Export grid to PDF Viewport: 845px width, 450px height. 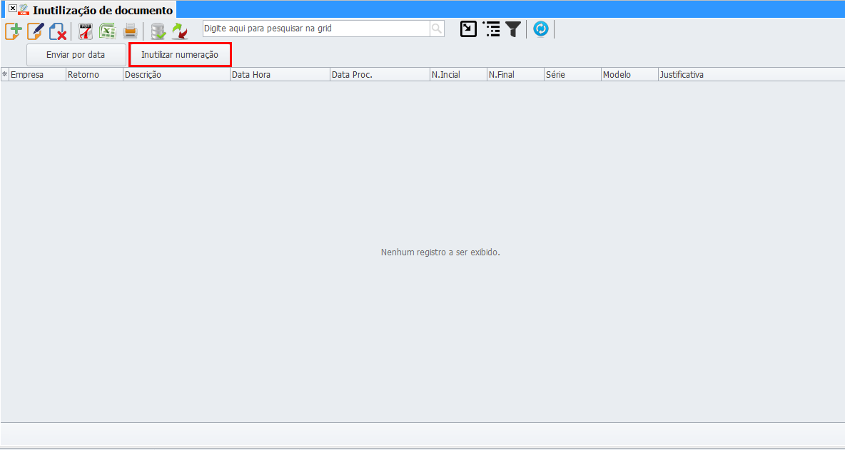coord(86,31)
